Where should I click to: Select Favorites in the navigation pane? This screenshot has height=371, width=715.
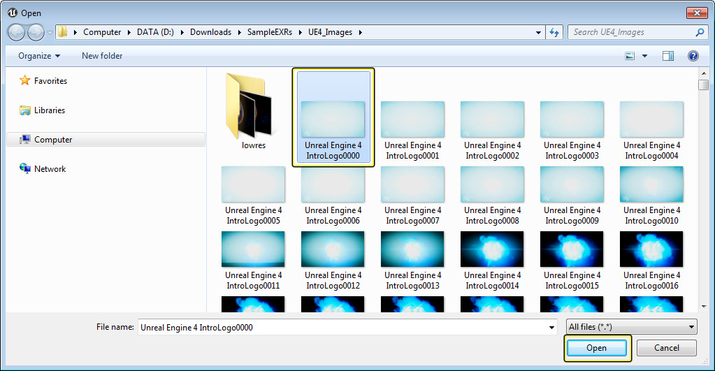point(50,81)
